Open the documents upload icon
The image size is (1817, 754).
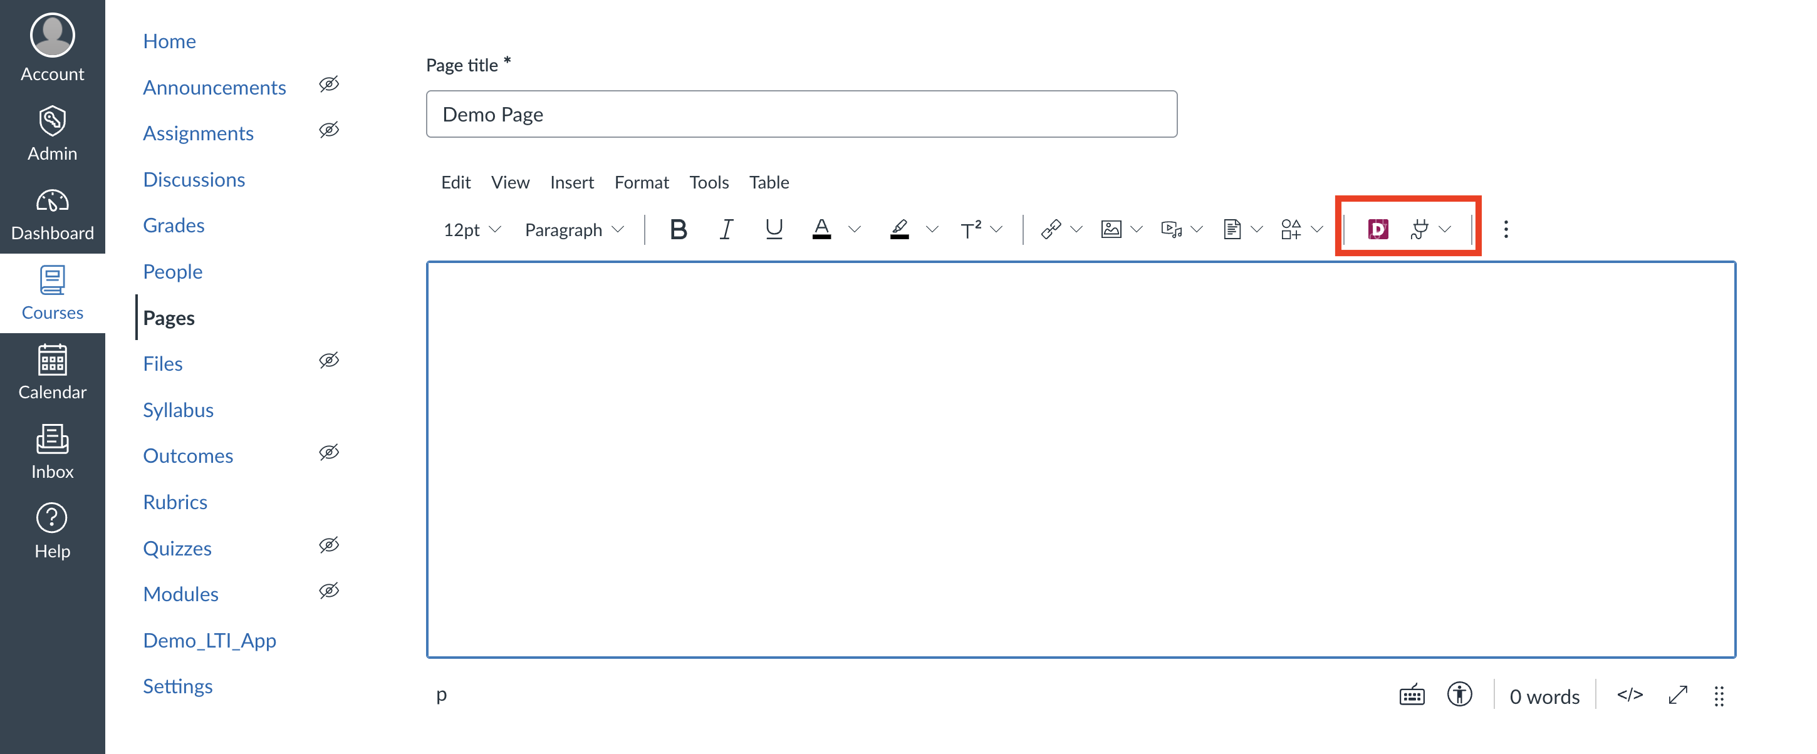(1232, 229)
